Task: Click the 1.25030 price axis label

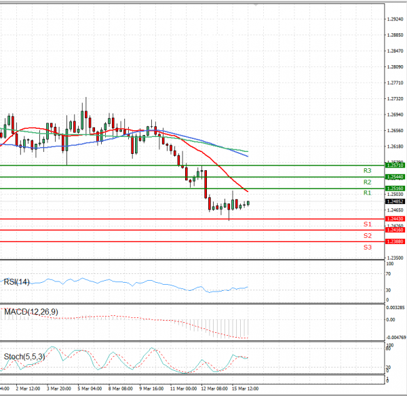Action: [x=395, y=195]
